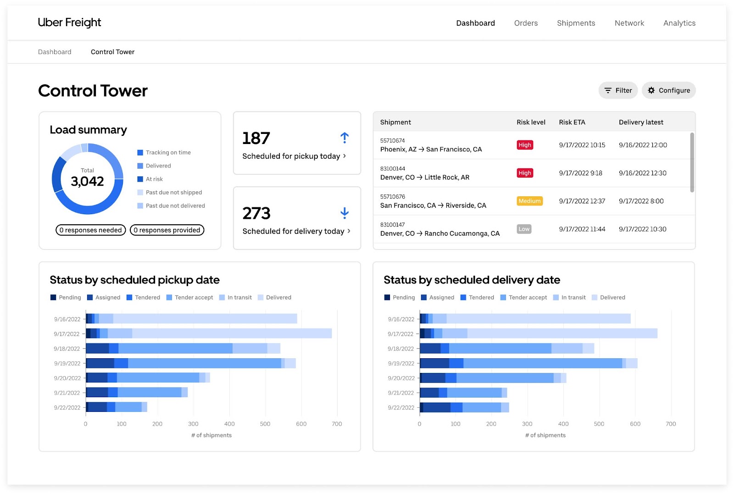
Task: Click the Filter funnel icon
Action: 609,90
